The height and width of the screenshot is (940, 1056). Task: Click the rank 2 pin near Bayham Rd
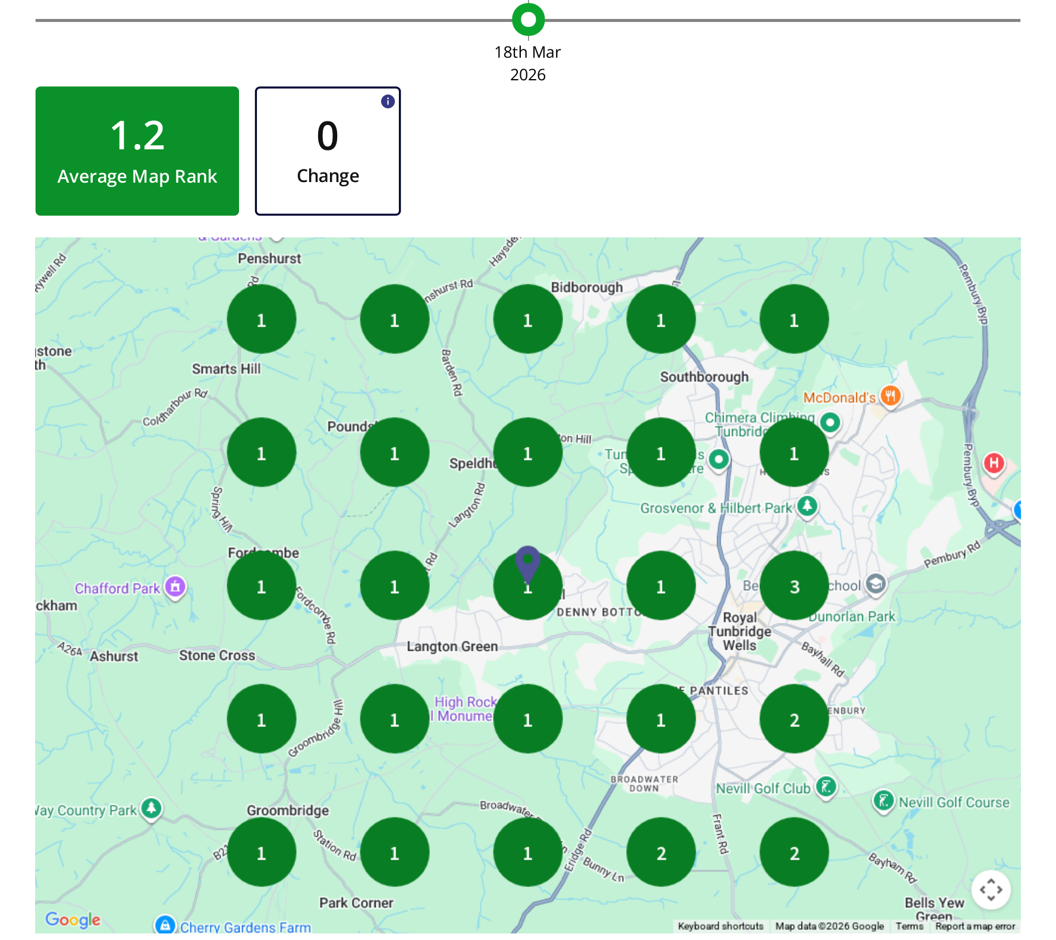(794, 852)
